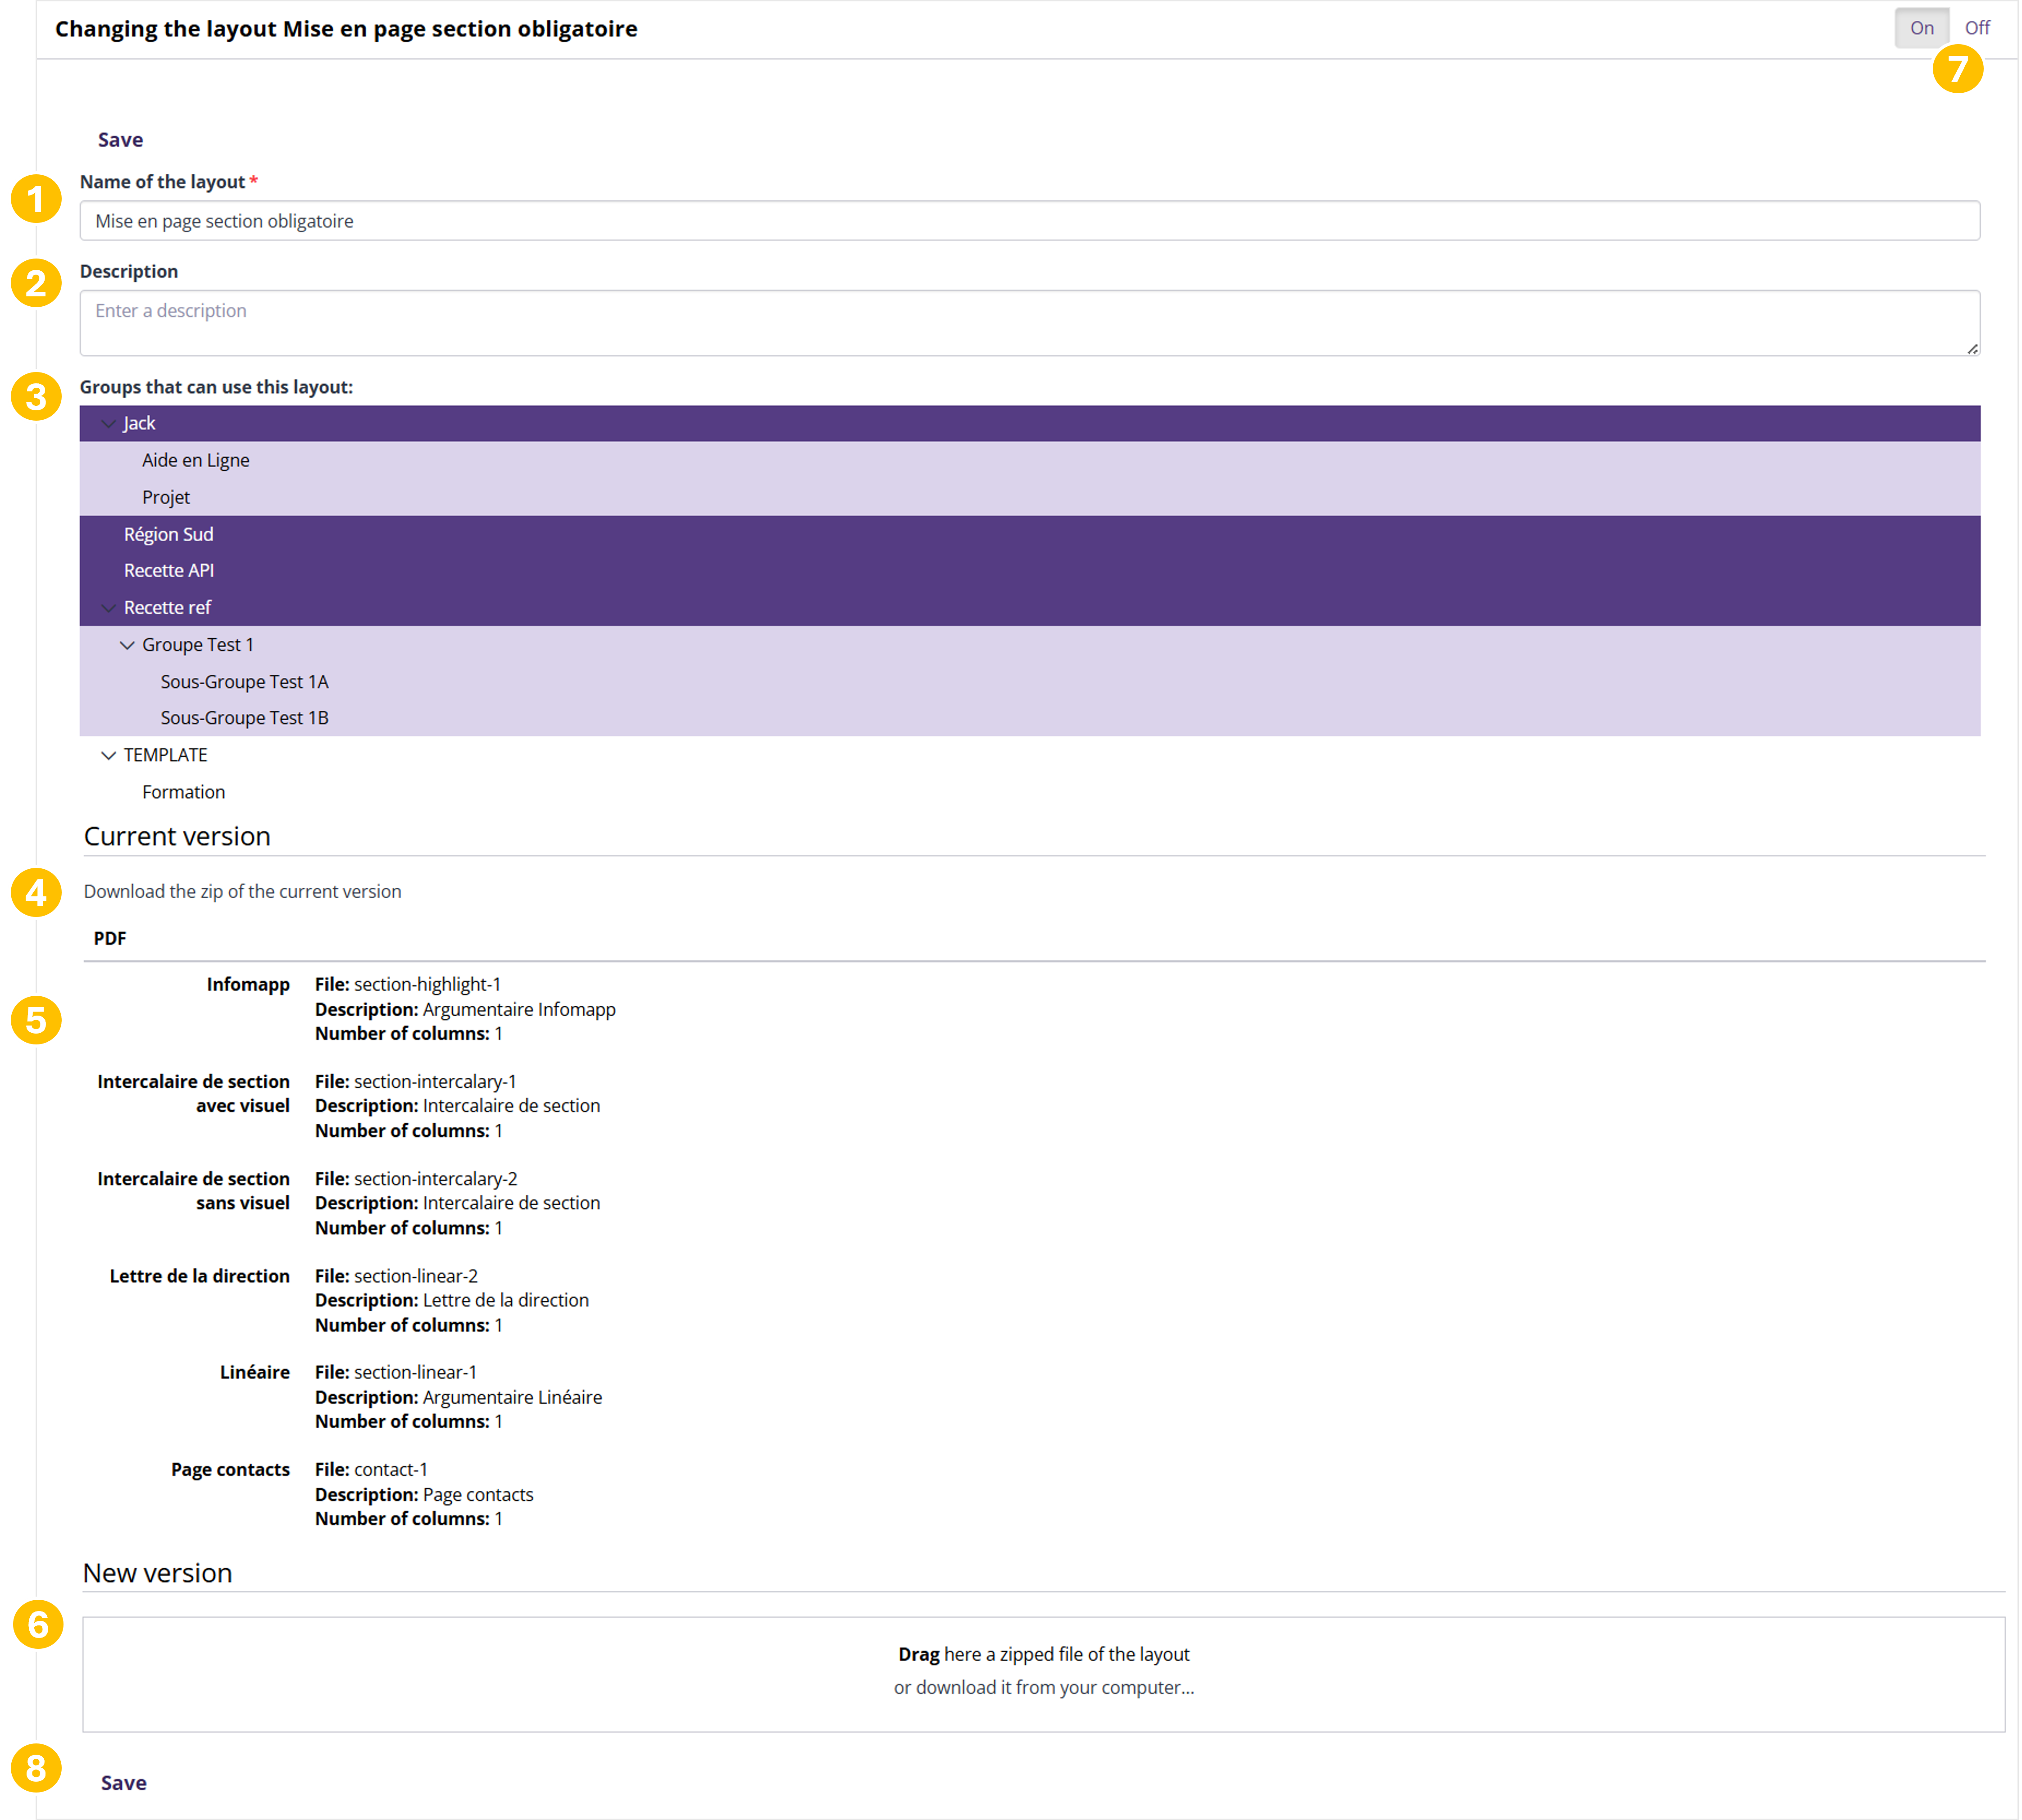Click the bottom Save button
The image size is (2022, 1820).
(x=124, y=1783)
